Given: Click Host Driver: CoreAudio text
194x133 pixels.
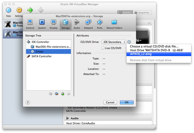Looking at the screenshot, I should point(80,123).
